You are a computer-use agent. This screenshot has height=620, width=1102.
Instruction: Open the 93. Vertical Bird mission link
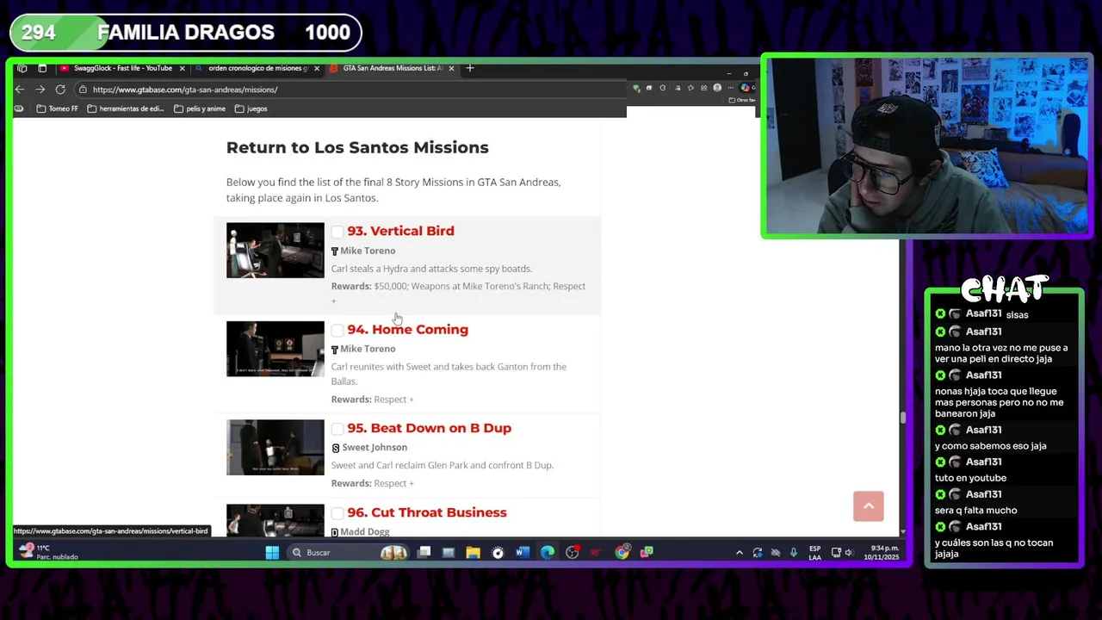[x=400, y=231]
